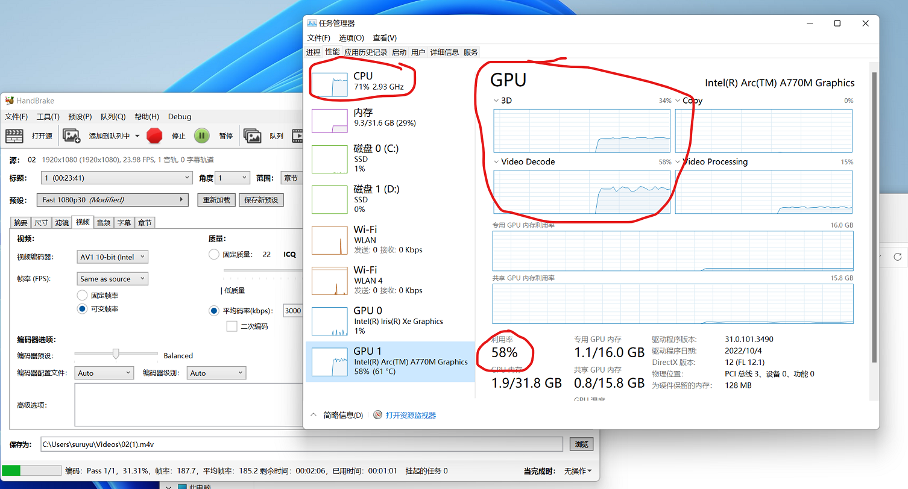Switch to the 滤镜 tab in HandBrake

click(61, 222)
